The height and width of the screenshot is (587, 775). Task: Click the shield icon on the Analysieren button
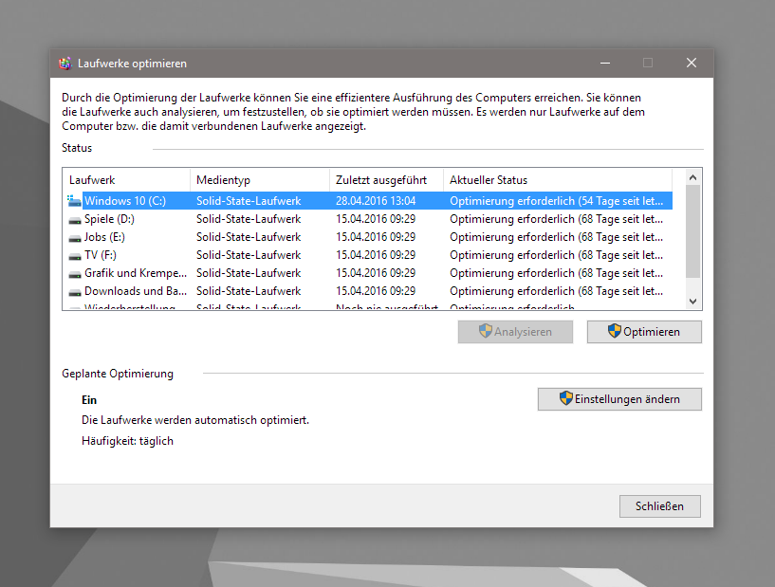pos(486,331)
